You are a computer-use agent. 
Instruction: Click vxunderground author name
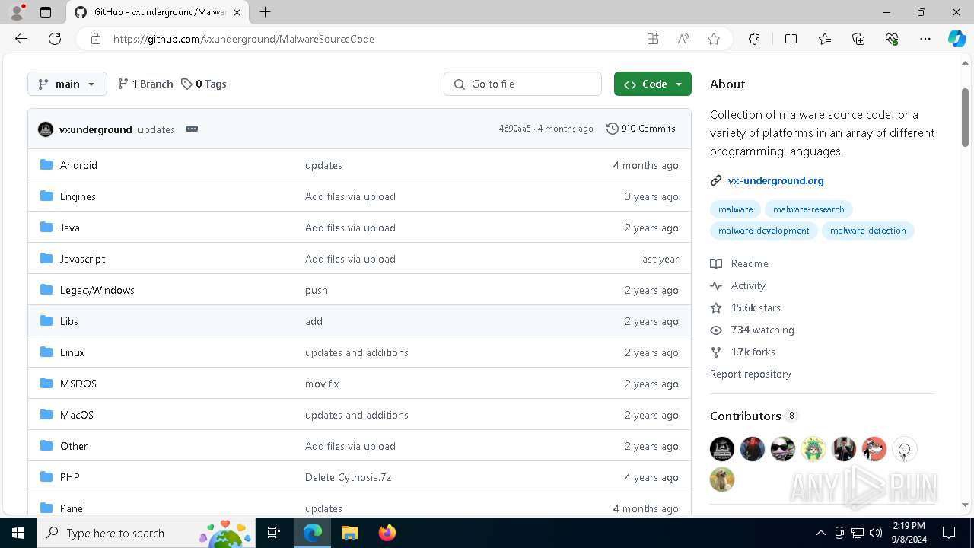[x=96, y=129]
